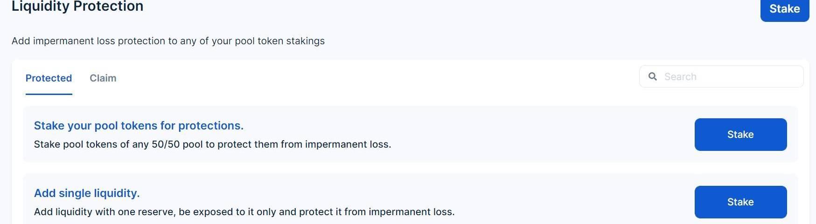
Task: Click the Search placeholder text
Action: pos(680,77)
